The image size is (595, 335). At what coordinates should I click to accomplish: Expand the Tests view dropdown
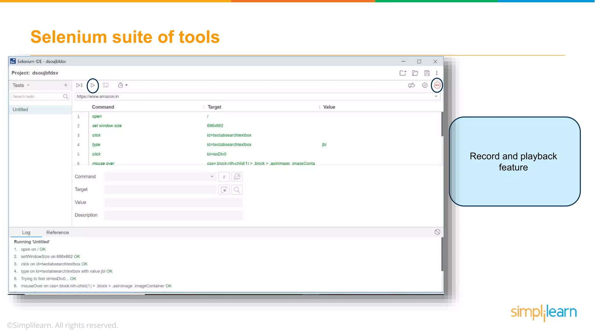click(x=28, y=85)
